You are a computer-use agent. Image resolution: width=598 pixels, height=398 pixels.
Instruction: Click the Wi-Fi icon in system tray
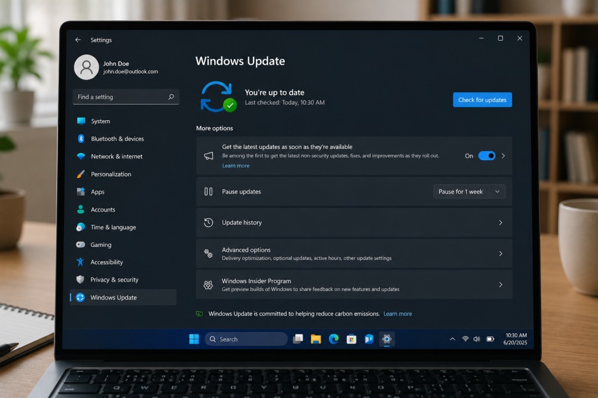click(465, 338)
